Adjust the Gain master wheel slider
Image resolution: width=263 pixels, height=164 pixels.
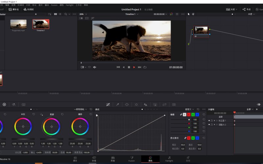[52, 139]
